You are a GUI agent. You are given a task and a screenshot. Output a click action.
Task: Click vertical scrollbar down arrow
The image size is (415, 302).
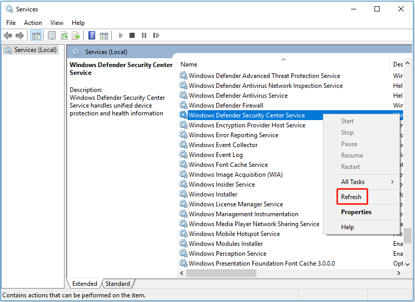pos(408,264)
